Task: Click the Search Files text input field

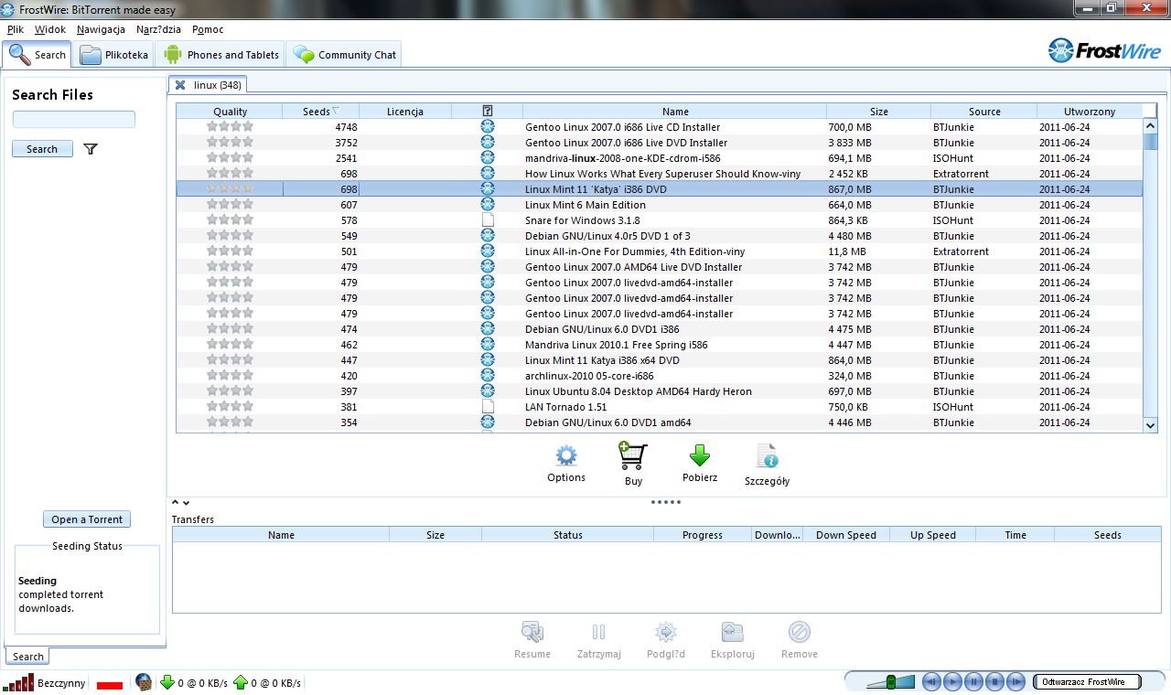Action: (74, 120)
